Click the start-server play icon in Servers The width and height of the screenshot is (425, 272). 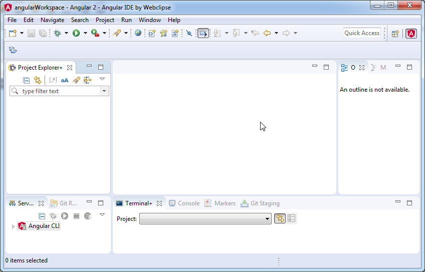(65, 216)
